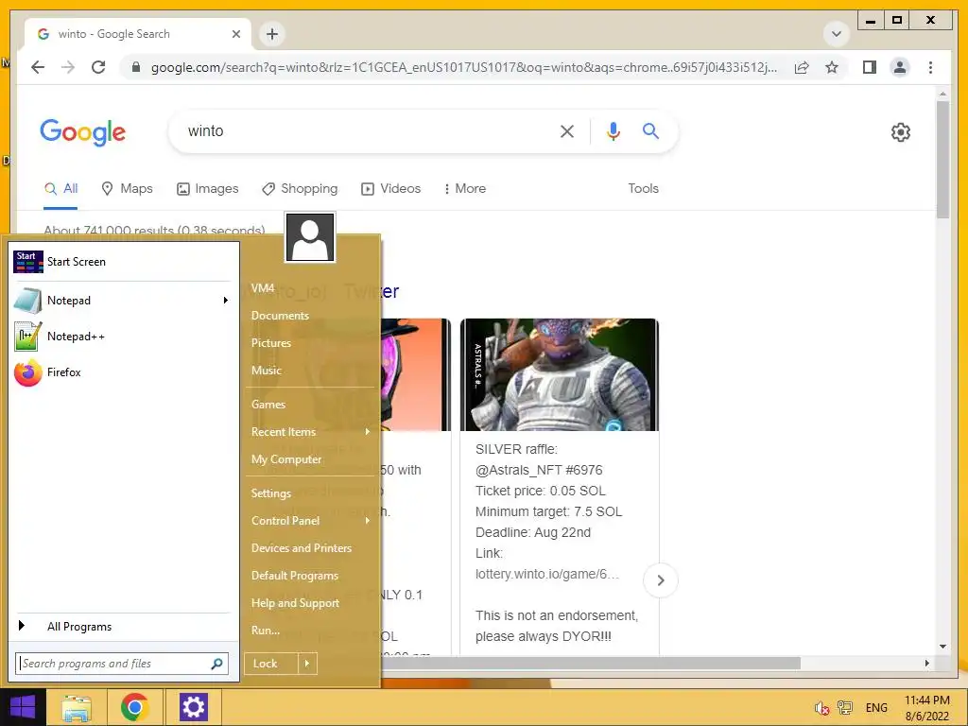Switch to Videos results
The width and height of the screenshot is (968, 726).
[390, 188]
